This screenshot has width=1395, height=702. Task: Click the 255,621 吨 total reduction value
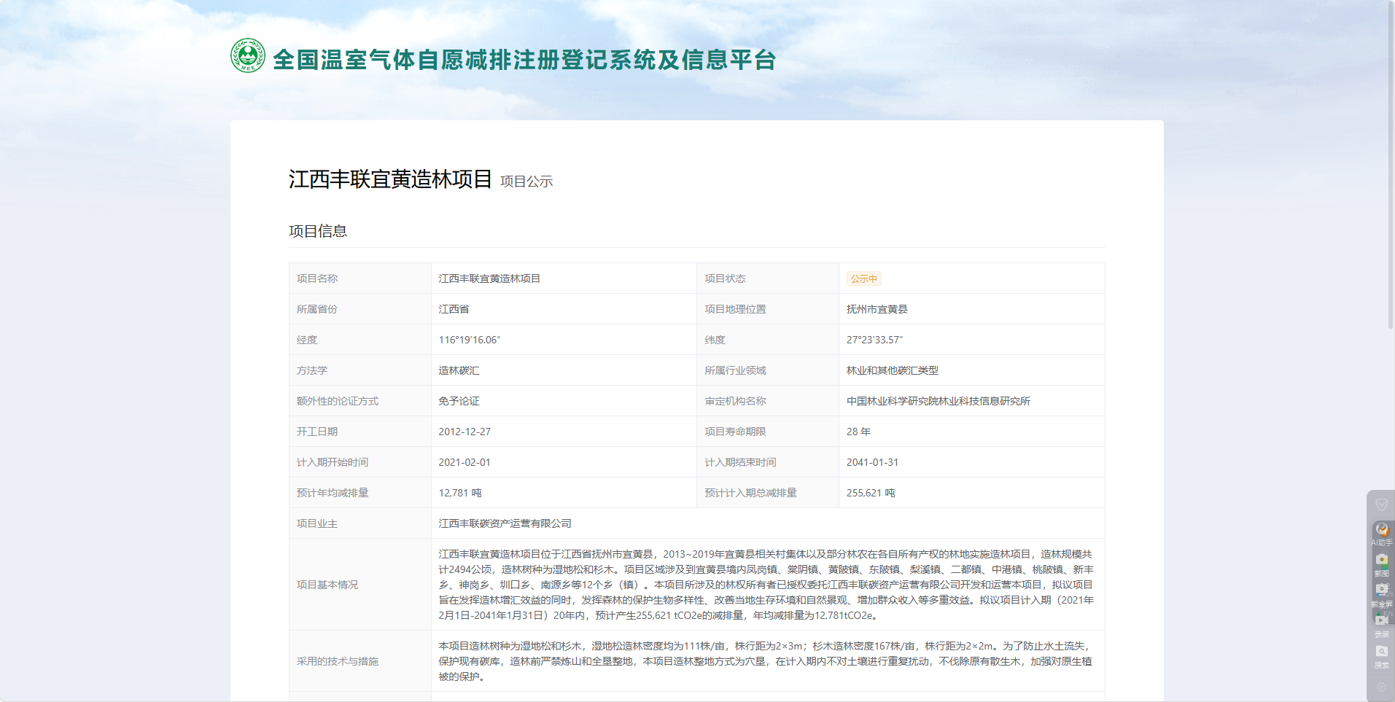point(870,493)
